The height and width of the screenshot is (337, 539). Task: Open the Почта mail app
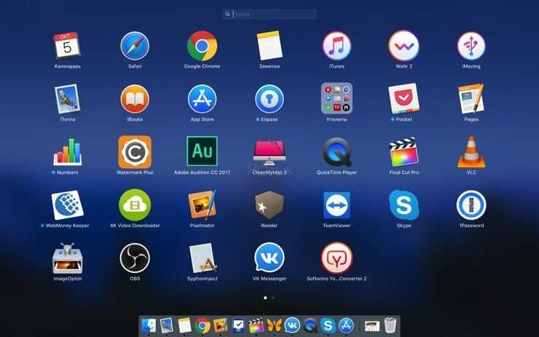pos(67,99)
